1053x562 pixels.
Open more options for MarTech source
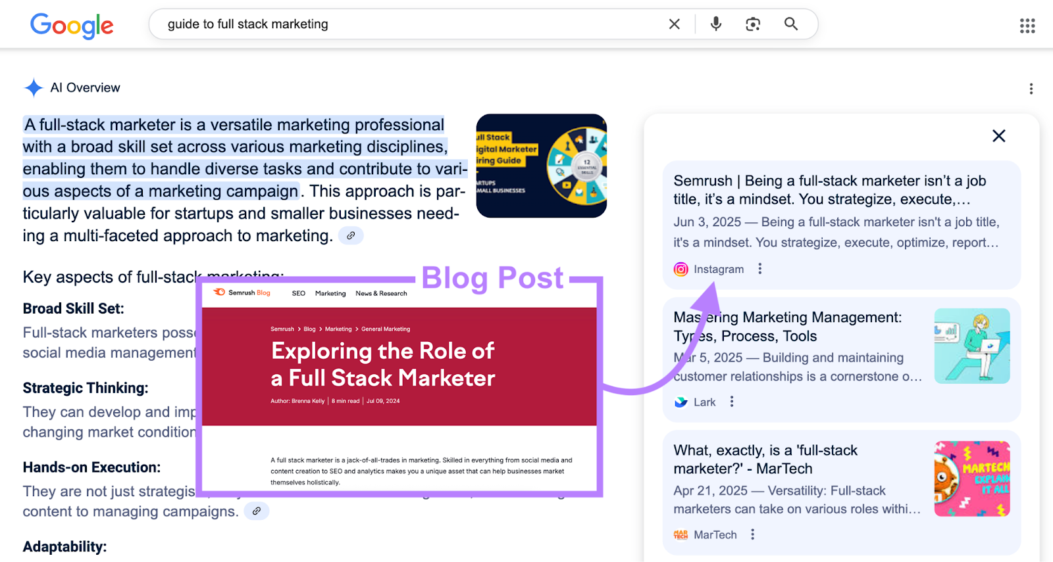point(753,534)
